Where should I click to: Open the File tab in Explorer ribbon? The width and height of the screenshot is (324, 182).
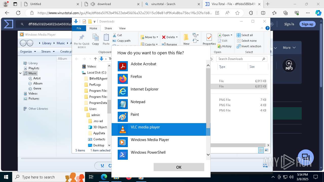tap(79, 28)
